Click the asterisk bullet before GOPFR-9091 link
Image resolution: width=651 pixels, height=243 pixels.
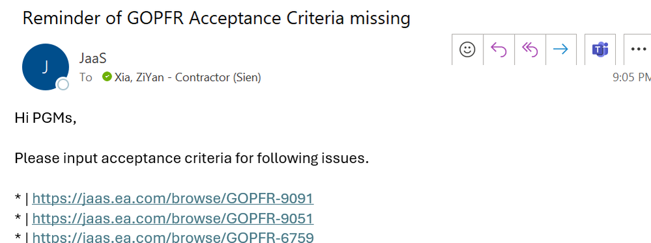(18, 198)
